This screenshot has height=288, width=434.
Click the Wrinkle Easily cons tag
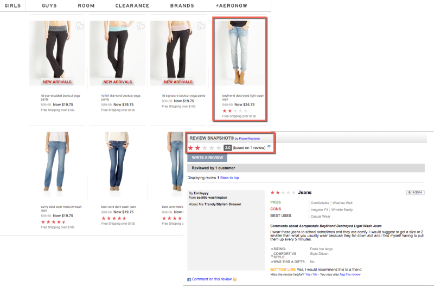click(x=342, y=210)
